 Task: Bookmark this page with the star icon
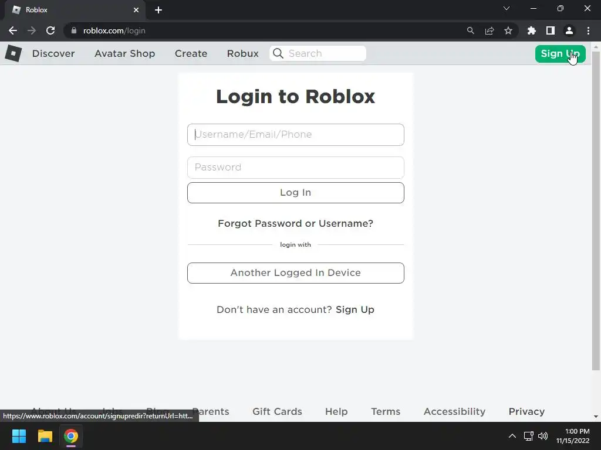point(508,30)
